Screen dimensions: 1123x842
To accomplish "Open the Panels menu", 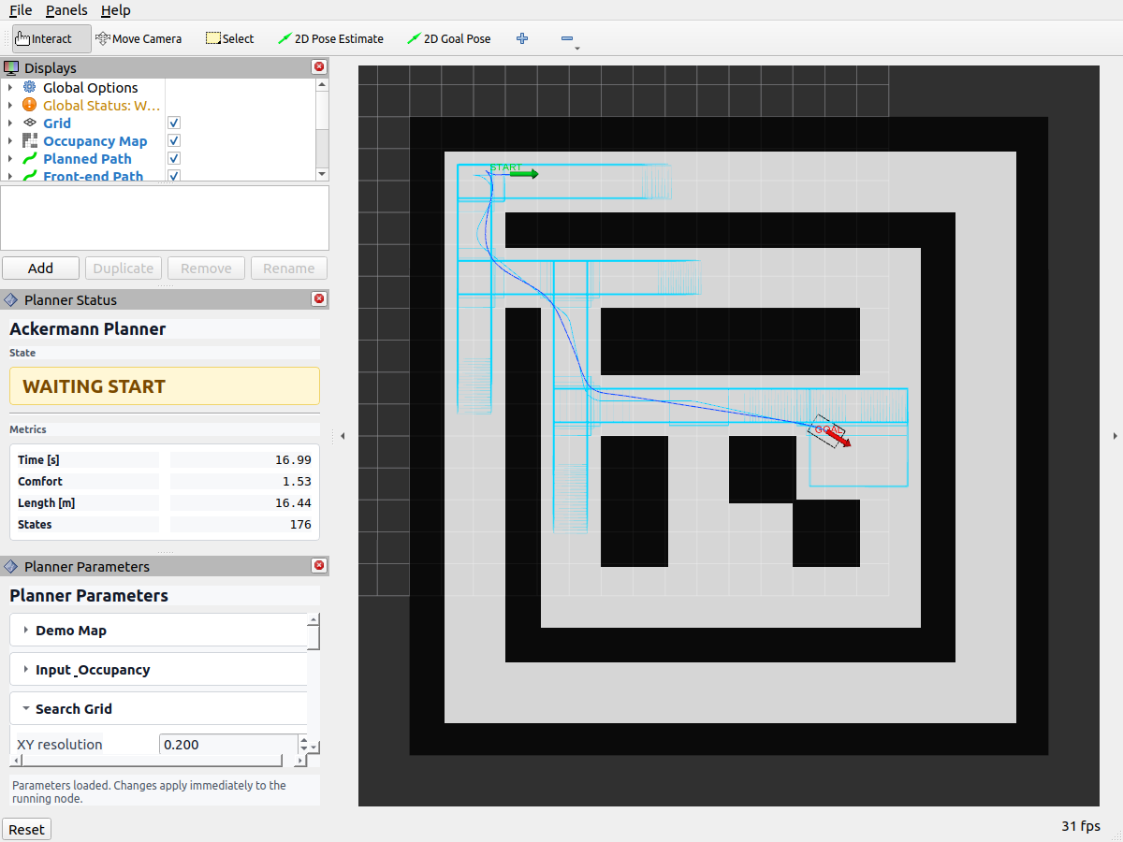I will [66, 10].
